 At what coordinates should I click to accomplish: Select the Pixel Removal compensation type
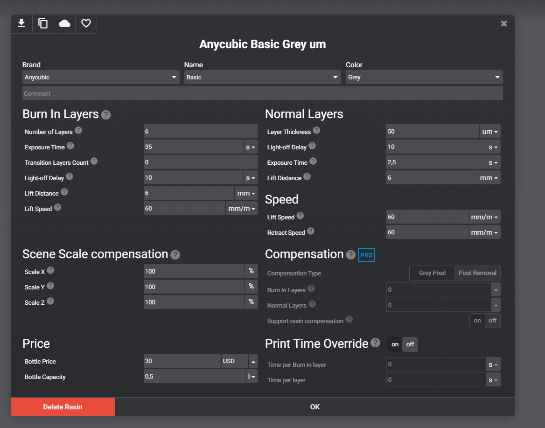click(477, 273)
